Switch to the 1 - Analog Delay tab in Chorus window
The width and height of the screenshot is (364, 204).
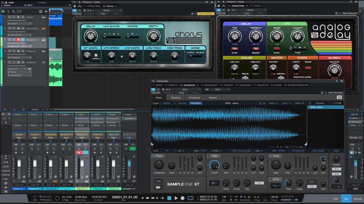click(x=92, y=6)
